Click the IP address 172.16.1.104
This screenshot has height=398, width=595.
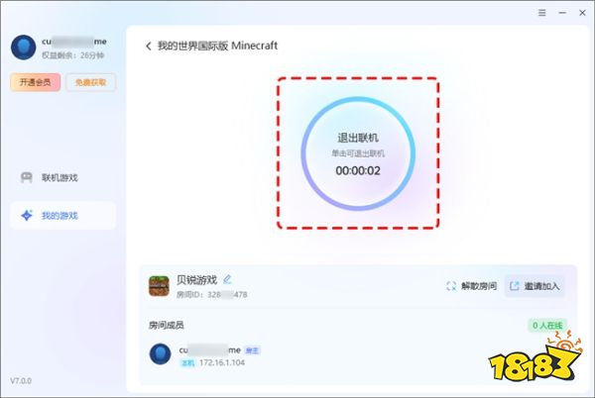(x=222, y=362)
